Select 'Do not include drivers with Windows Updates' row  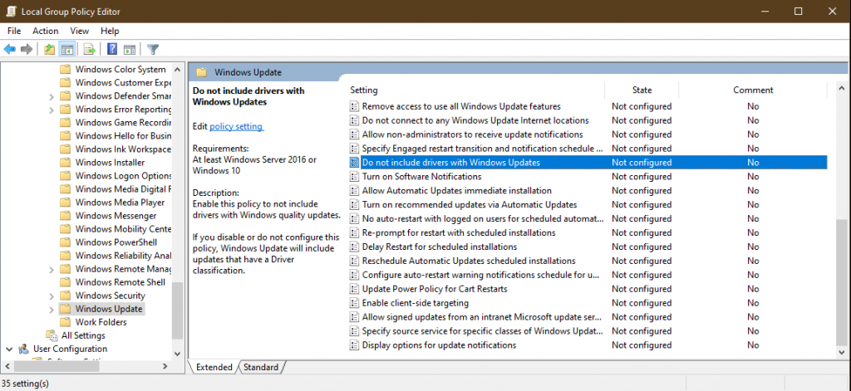click(588, 162)
